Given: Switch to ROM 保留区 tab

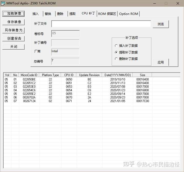Looking at the screenshot, I should pos(107,14).
